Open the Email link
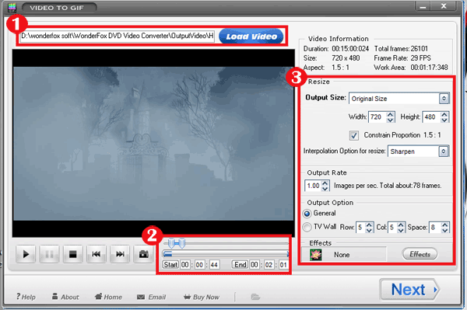 tap(151, 297)
